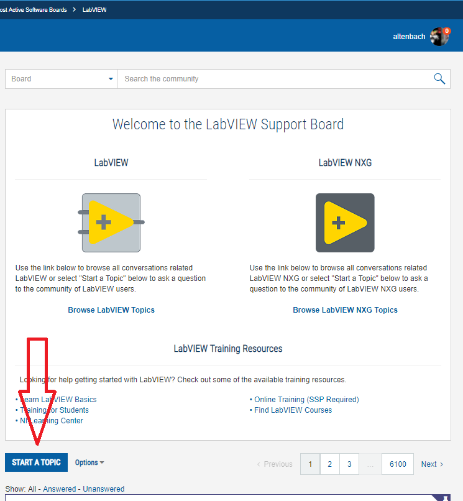Go to page 3 of topics
This screenshot has width=463, height=501.
click(349, 464)
